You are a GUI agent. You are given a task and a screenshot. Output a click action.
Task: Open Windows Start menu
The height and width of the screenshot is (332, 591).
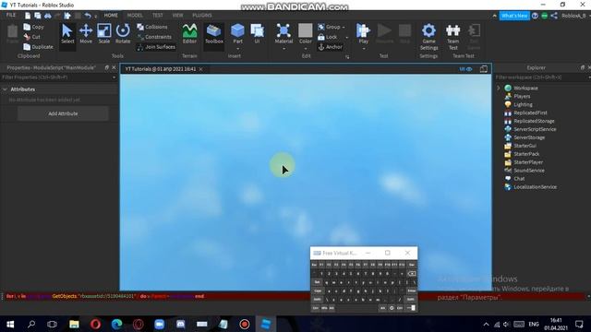pos(10,324)
